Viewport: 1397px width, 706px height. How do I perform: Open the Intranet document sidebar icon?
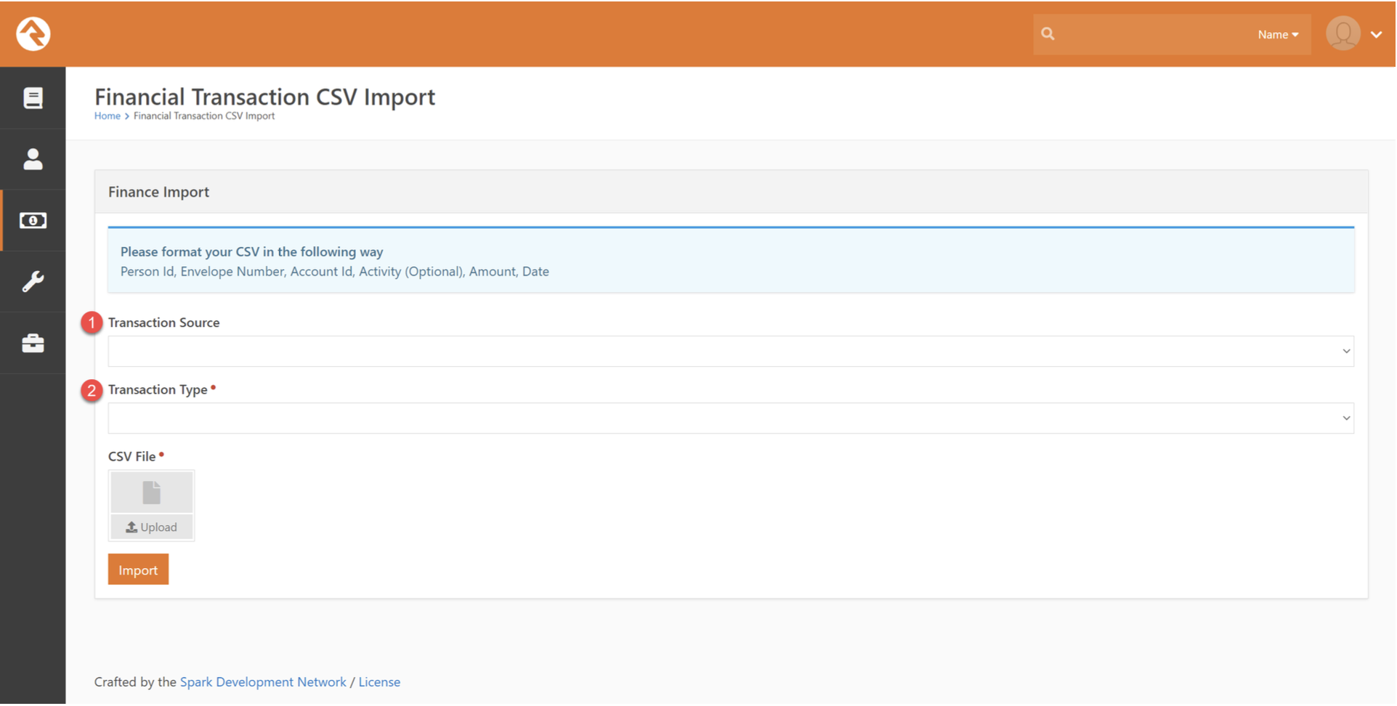[33, 98]
